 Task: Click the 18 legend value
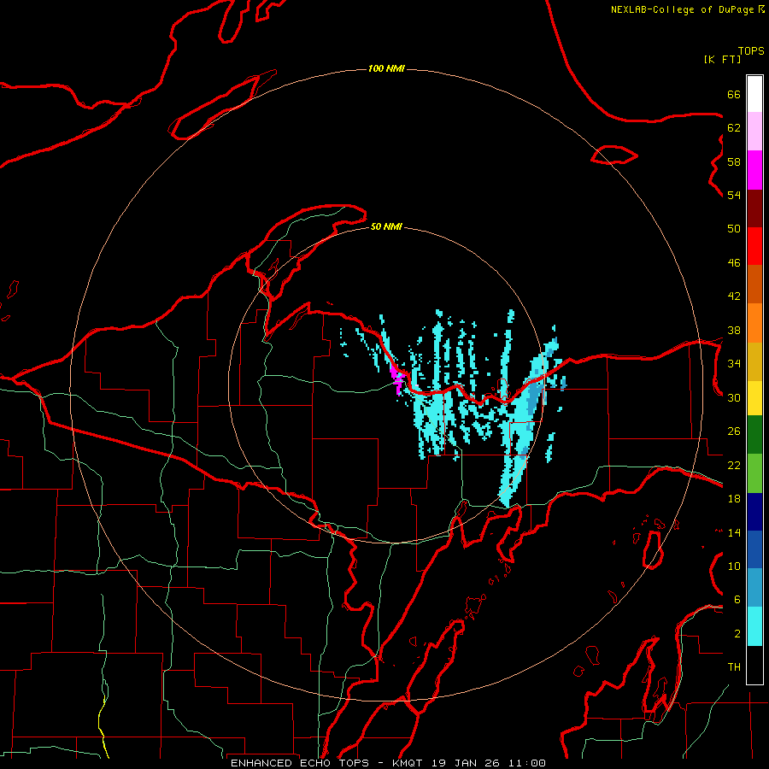[734, 499]
